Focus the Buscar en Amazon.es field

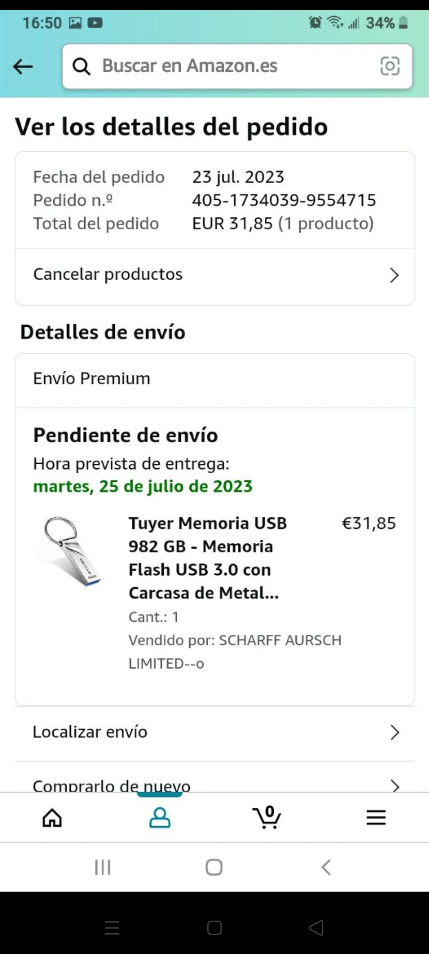[237, 66]
